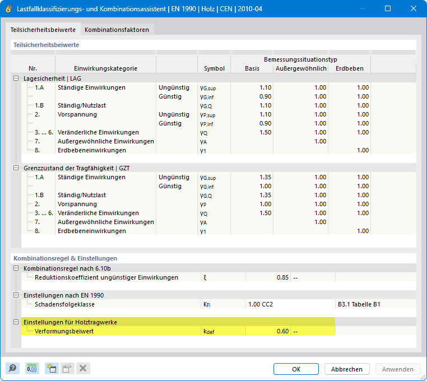The height and width of the screenshot is (381, 427).
Task: Click the Einwirkungskategorie column header
Action: pyautogui.click(x=106, y=68)
